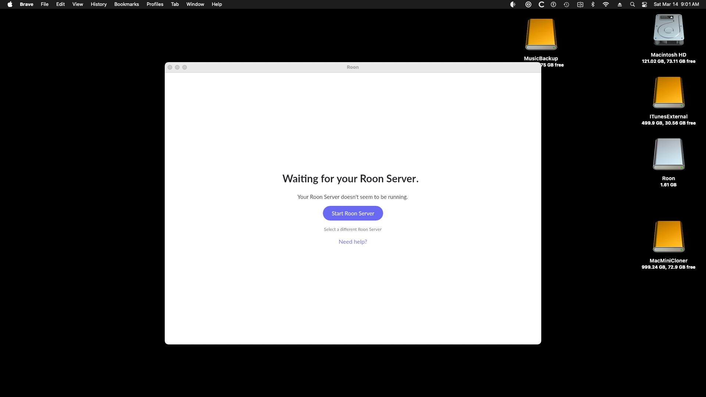Click the eject icon in menu bar
The image size is (706, 397).
620,4
